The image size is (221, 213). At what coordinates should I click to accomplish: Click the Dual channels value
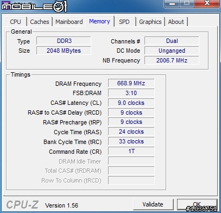point(172,41)
